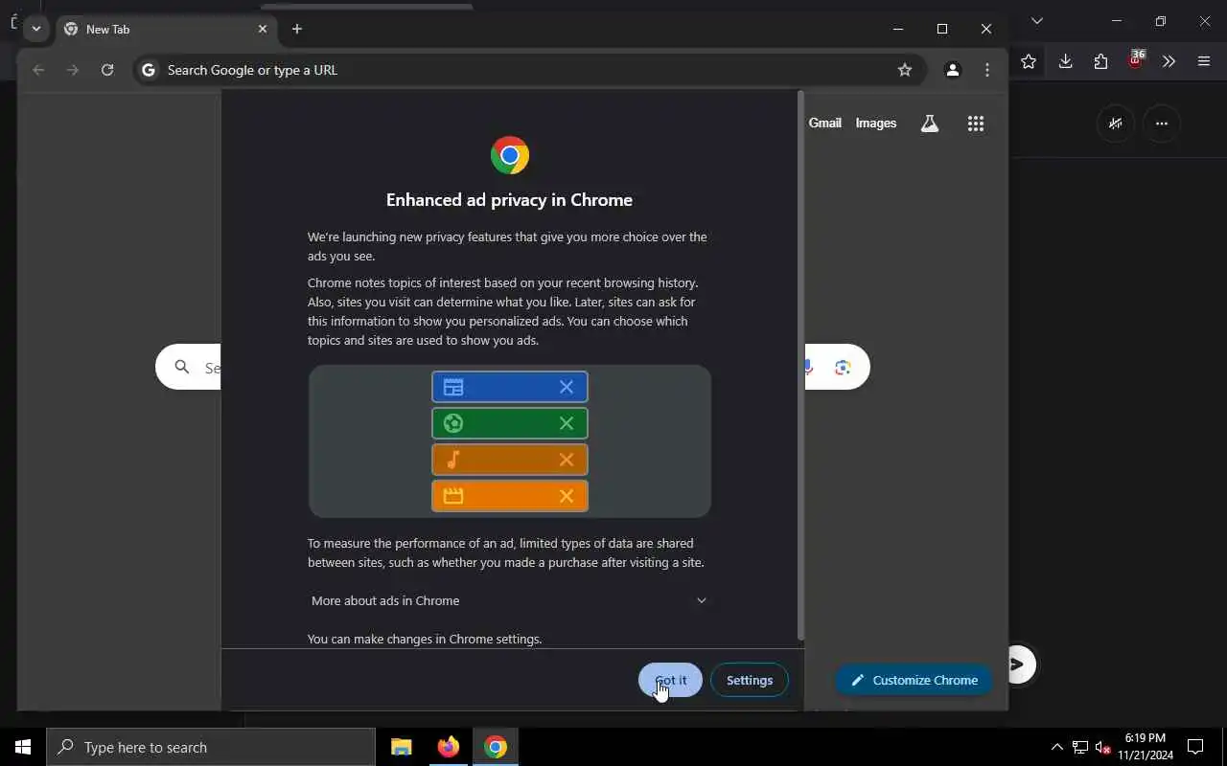The image size is (1227, 766).
Task: Click the taskbar search box
Action: pos(211,747)
